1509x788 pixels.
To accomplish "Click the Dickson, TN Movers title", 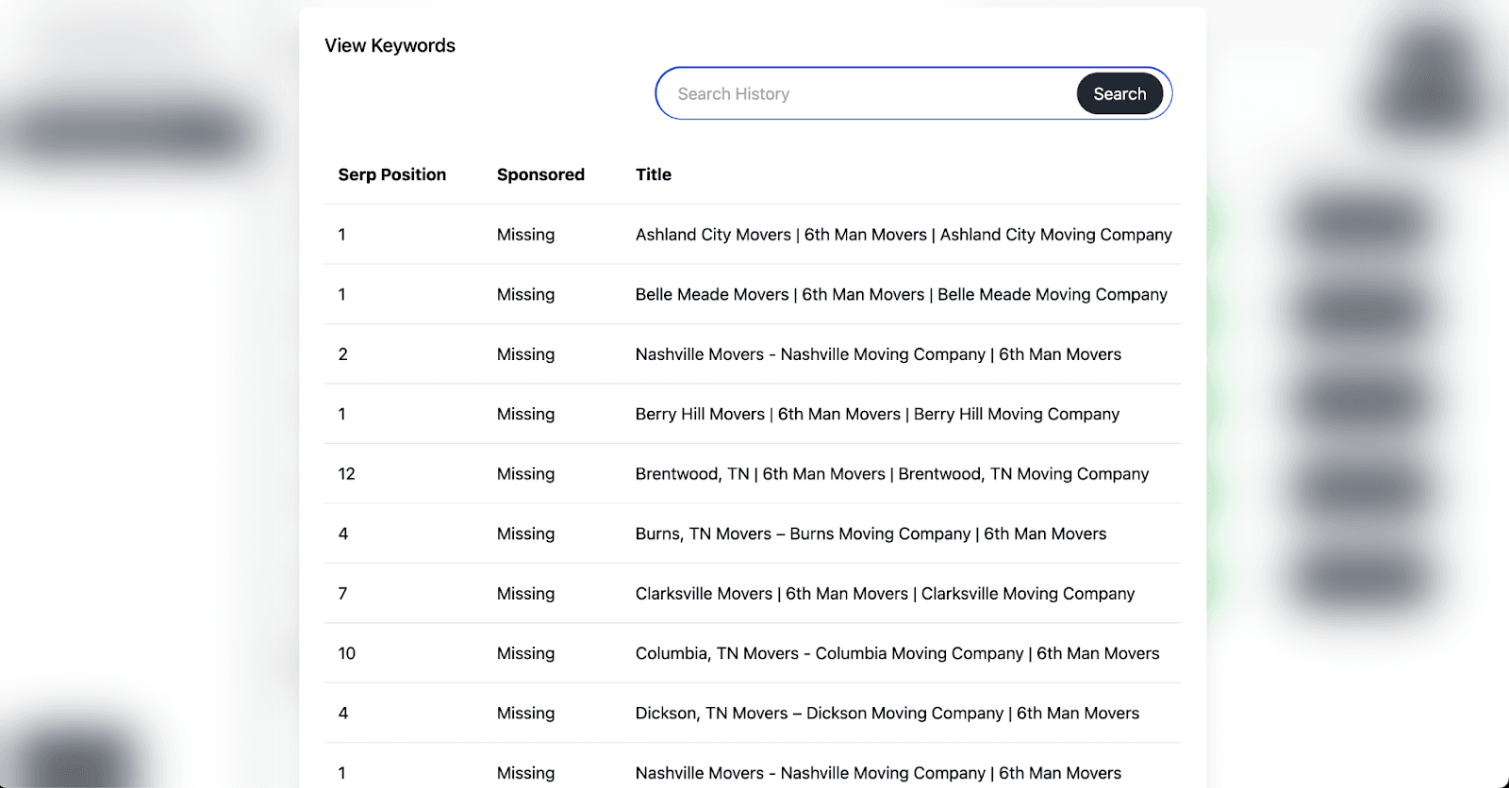I will pyautogui.click(x=887, y=714).
